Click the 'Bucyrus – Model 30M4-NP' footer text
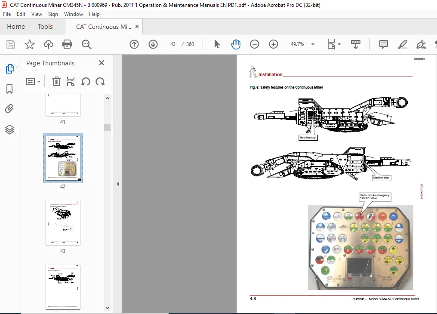Screen dimensions: 437x314 (385, 299)
